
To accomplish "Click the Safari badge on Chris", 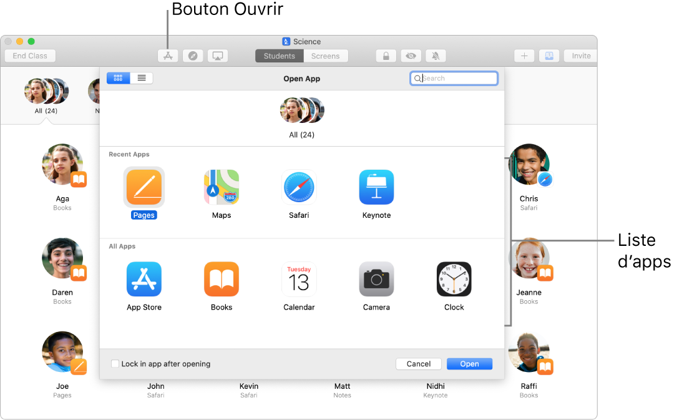I will pyautogui.click(x=545, y=179).
